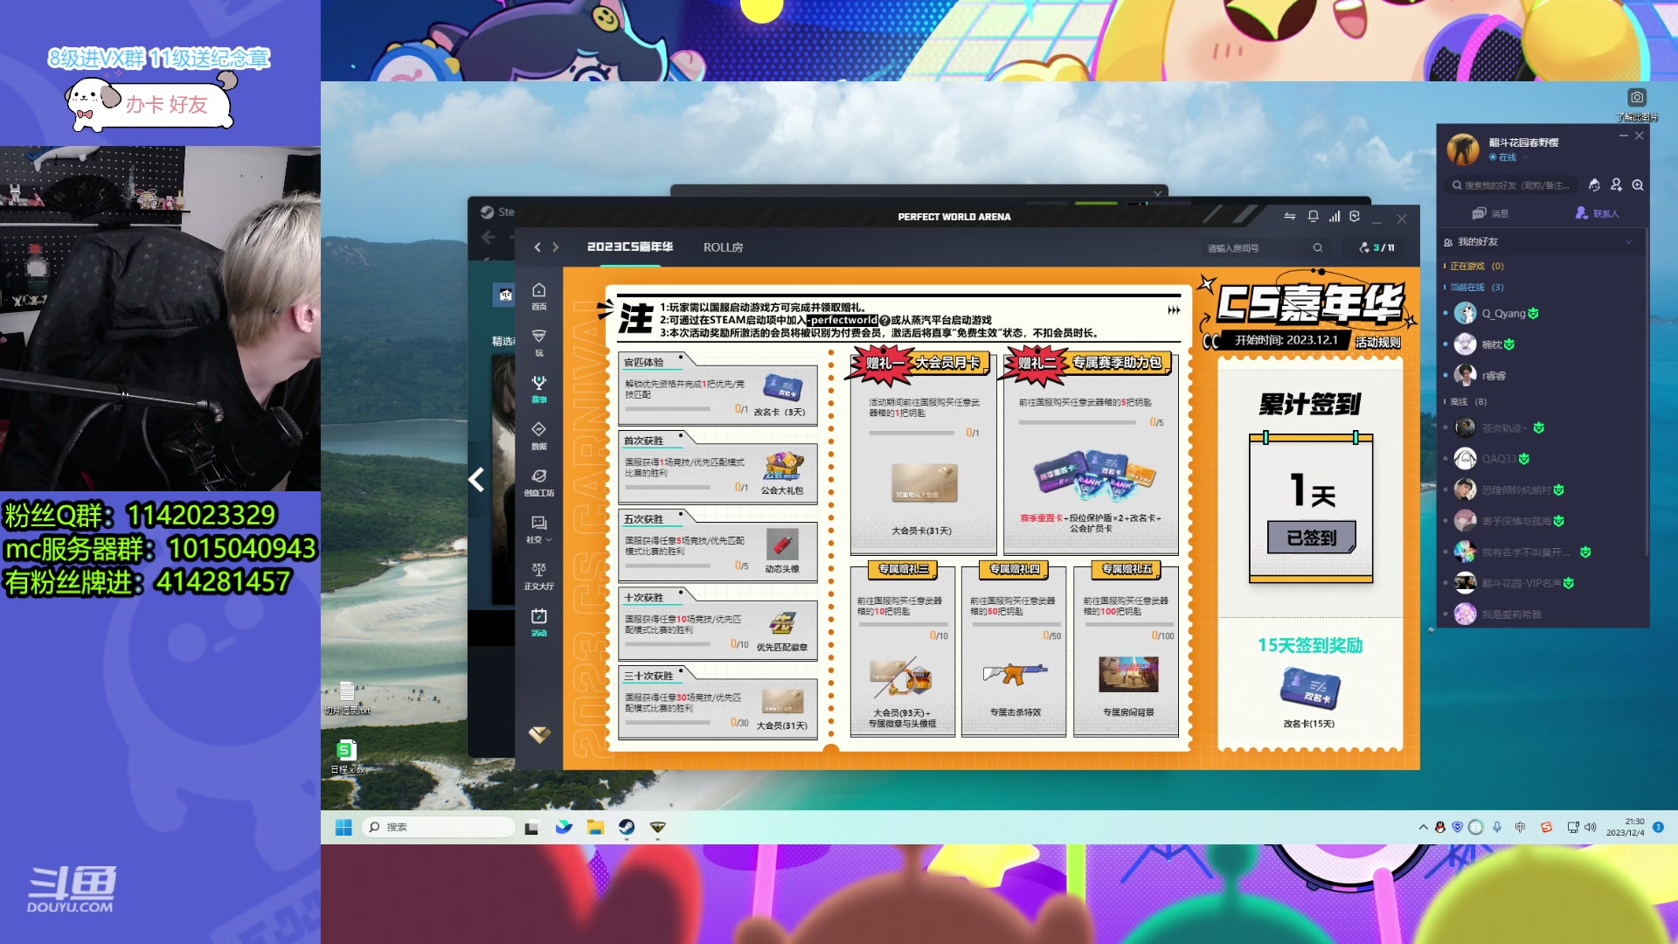The width and height of the screenshot is (1678, 944).
Task: Expand the 正在游戏 (0) group
Action: [1476, 267]
